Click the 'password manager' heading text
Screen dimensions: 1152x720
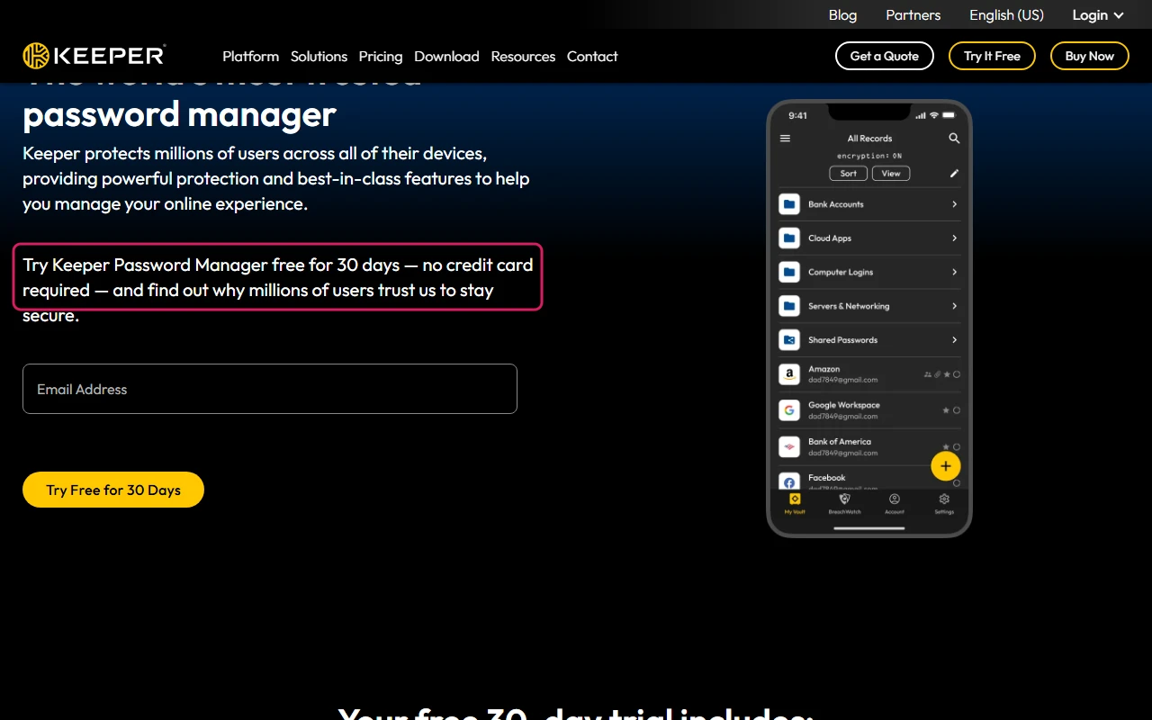coord(179,115)
